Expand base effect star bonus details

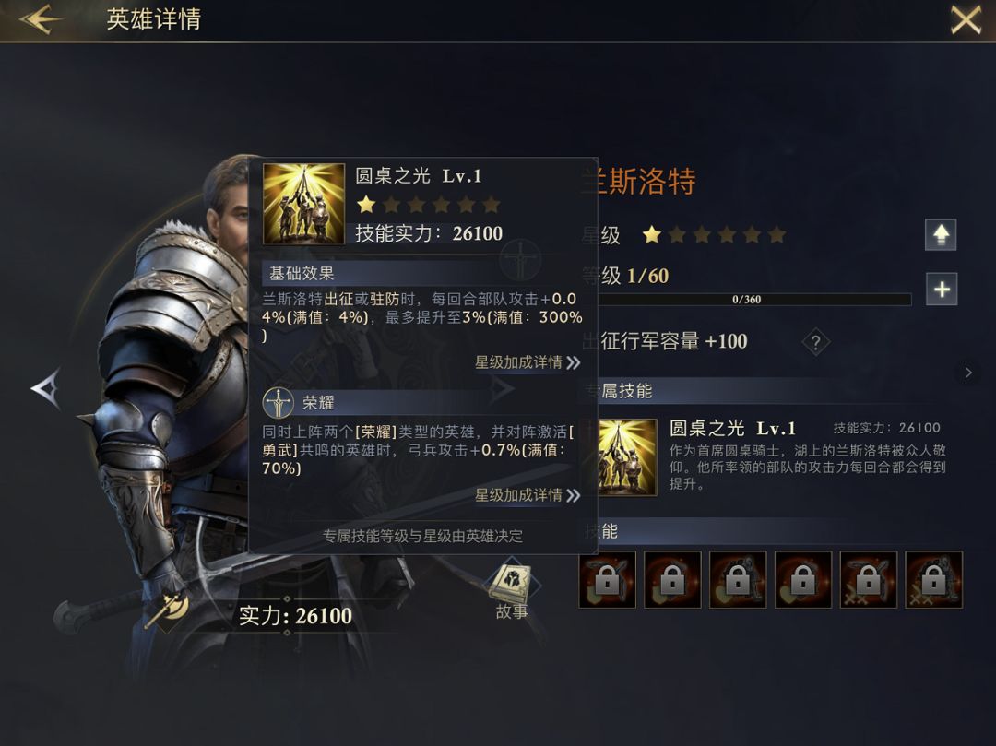[528, 362]
